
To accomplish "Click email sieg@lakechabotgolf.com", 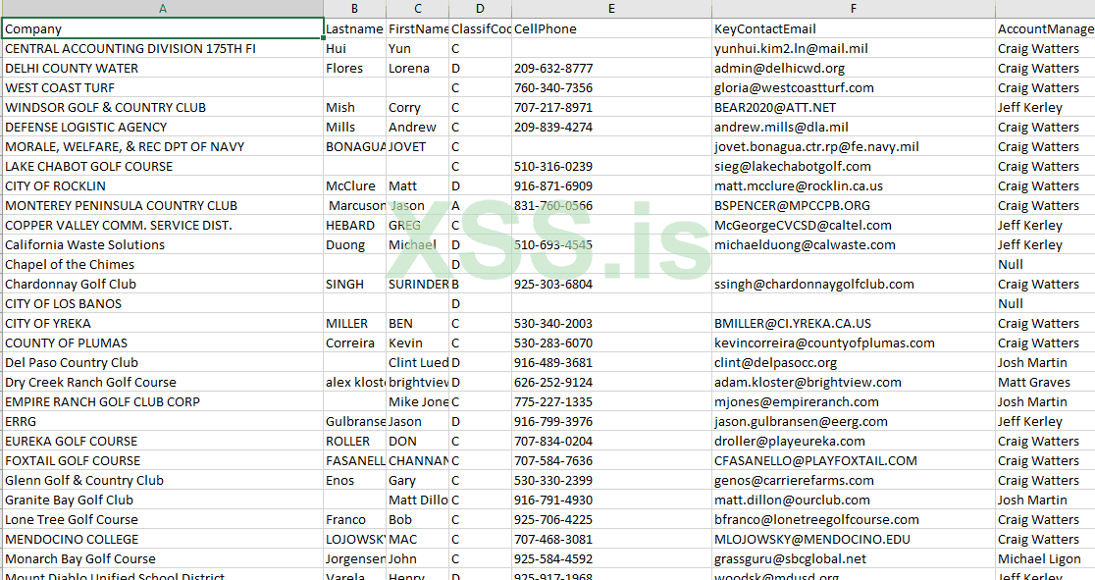I will pos(793,166).
